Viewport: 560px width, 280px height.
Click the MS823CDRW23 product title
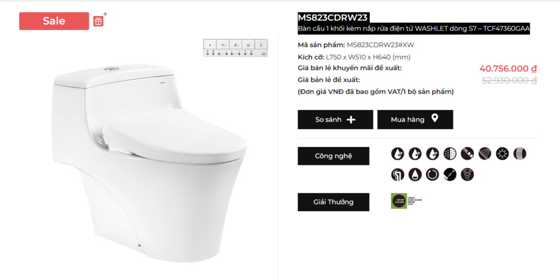tap(332, 17)
